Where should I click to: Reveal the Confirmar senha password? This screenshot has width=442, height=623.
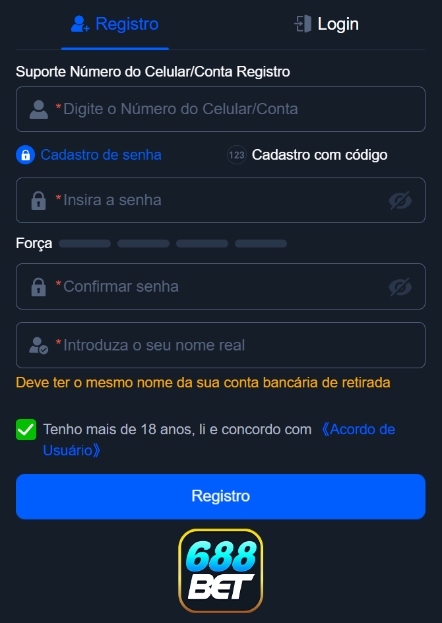401,286
